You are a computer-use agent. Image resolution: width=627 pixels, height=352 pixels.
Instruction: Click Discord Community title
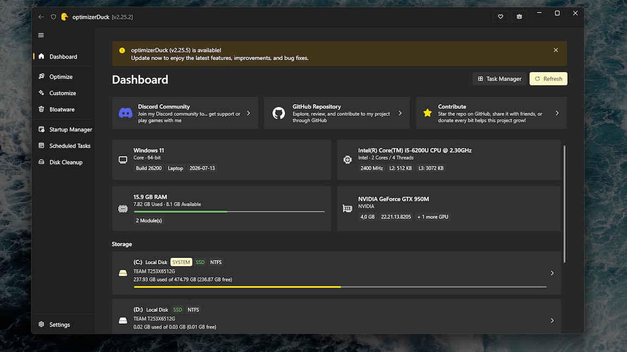164,107
